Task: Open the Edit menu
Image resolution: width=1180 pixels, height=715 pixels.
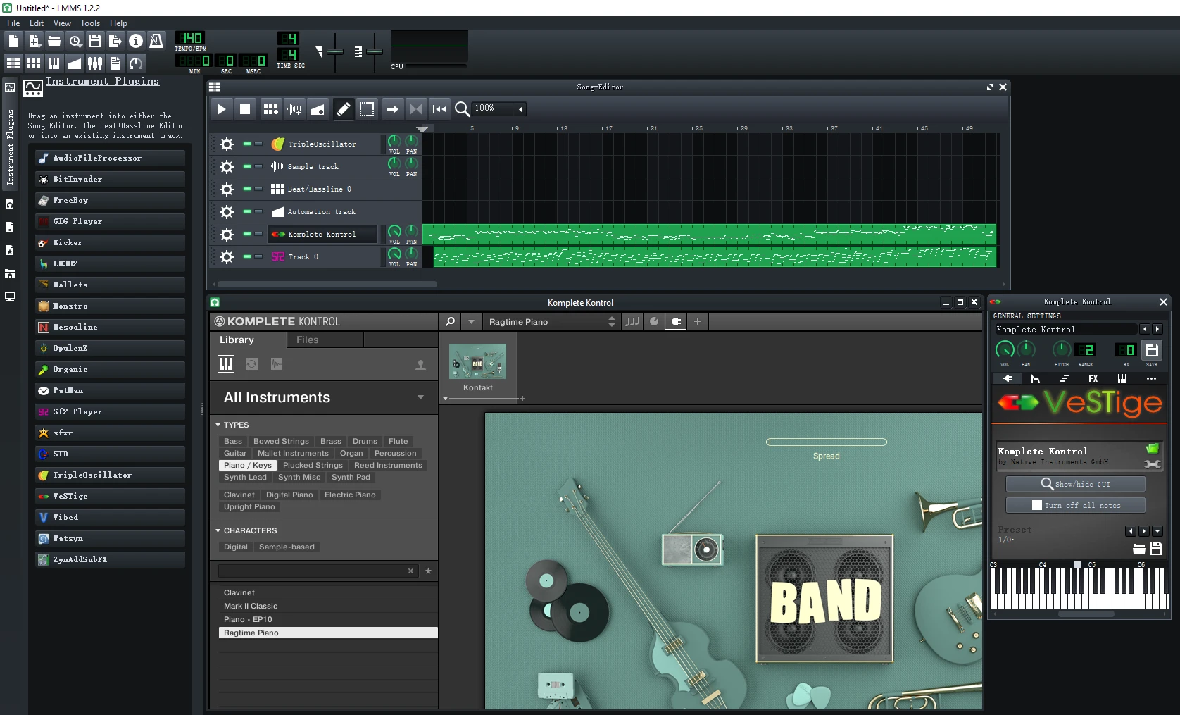Action: point(37,23)
